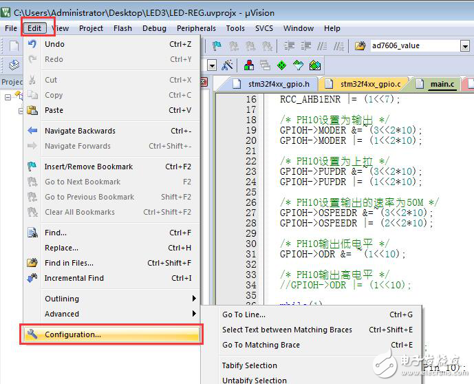Open the Peripherals menu

tap(196, 28)
